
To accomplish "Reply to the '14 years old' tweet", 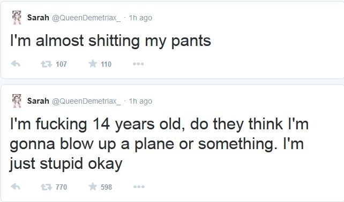I will [x=16, y=187].
